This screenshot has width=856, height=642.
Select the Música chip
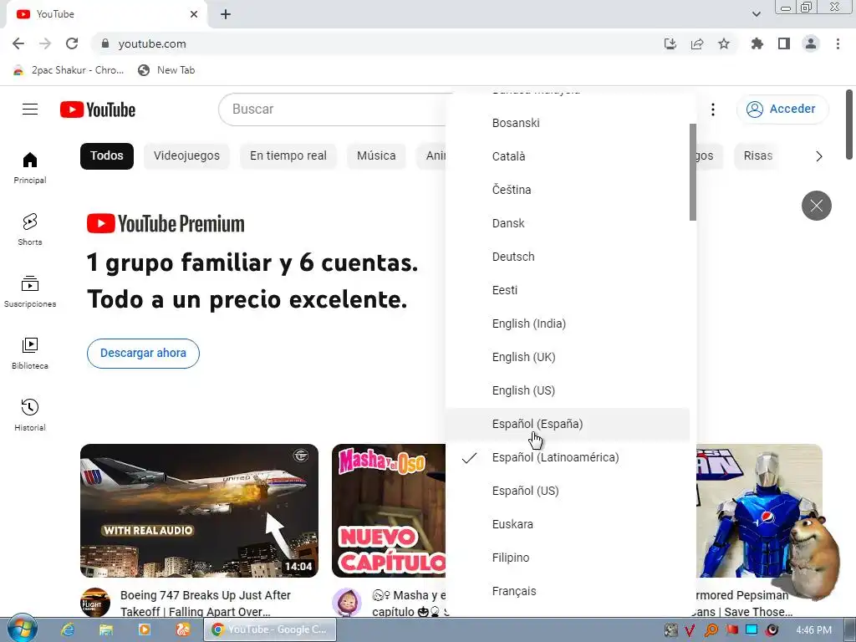376,156
